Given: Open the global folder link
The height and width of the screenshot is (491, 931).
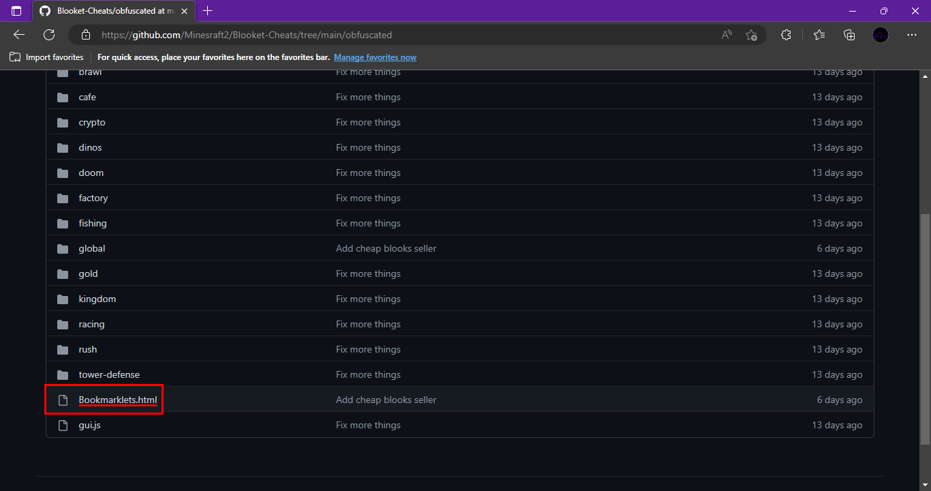Looking at the screenshot, I should pyautogui.click(x=92, y=249).
